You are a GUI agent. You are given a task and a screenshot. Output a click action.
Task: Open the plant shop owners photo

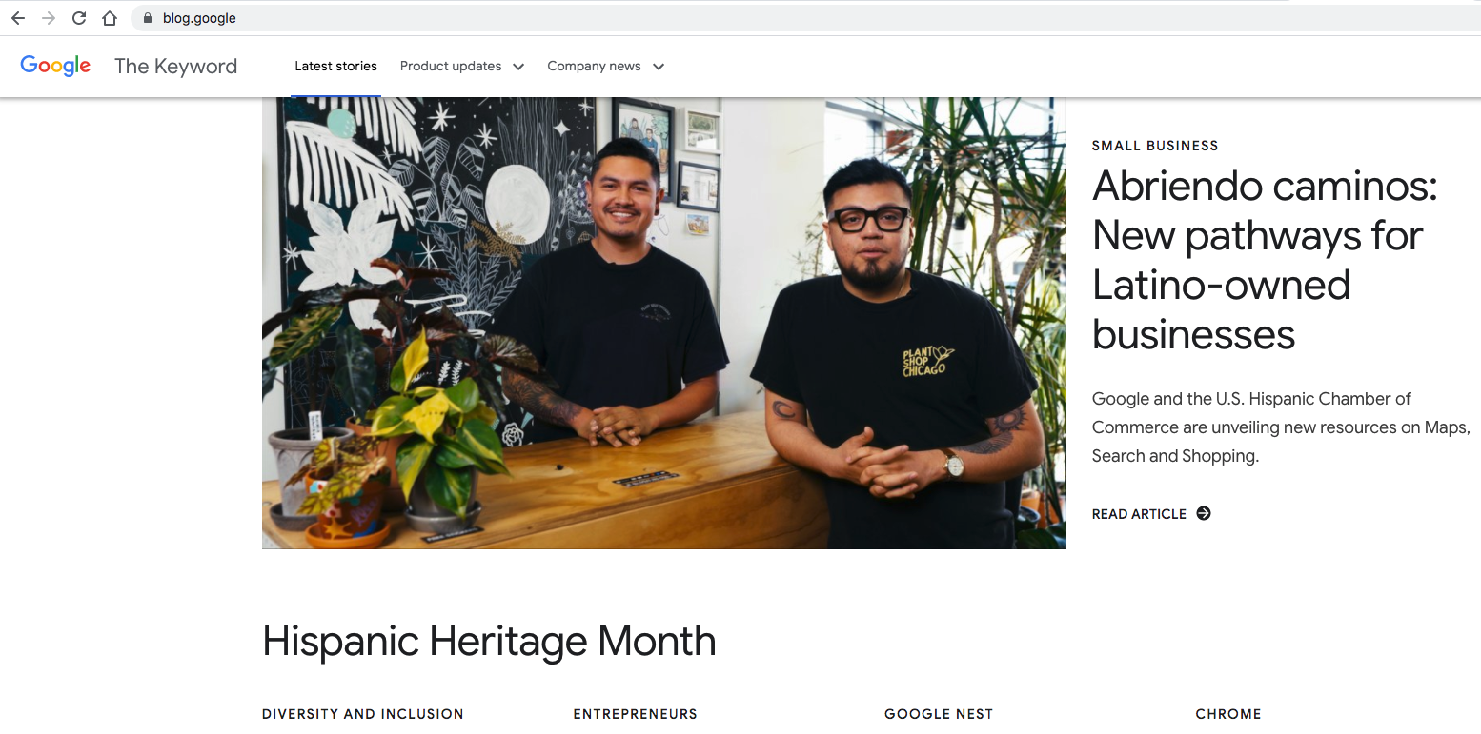click(x=664, y=323)
